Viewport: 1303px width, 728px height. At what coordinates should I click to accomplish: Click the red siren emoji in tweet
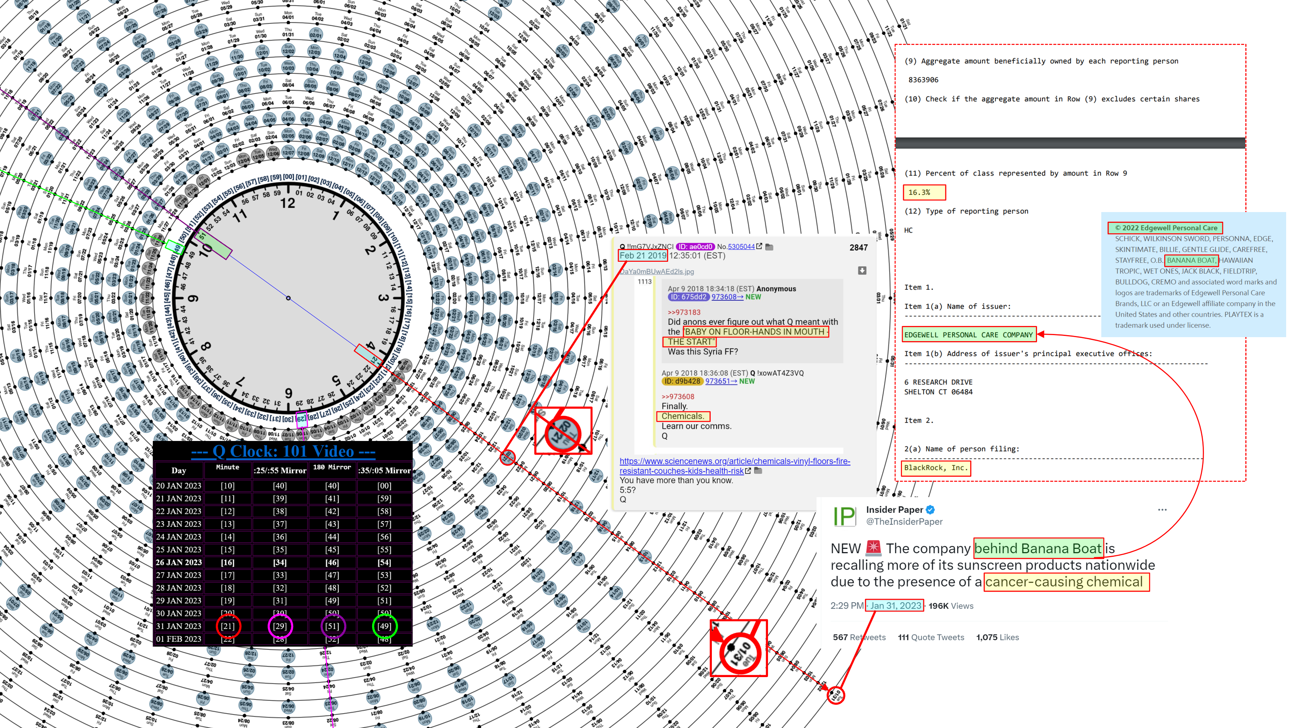coord(873,548)
